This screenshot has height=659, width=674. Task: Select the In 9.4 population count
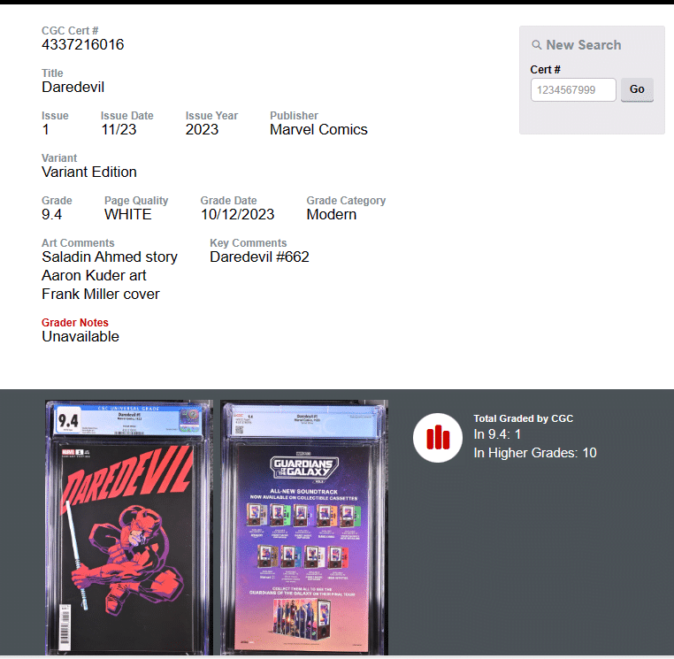coord(498,434)
